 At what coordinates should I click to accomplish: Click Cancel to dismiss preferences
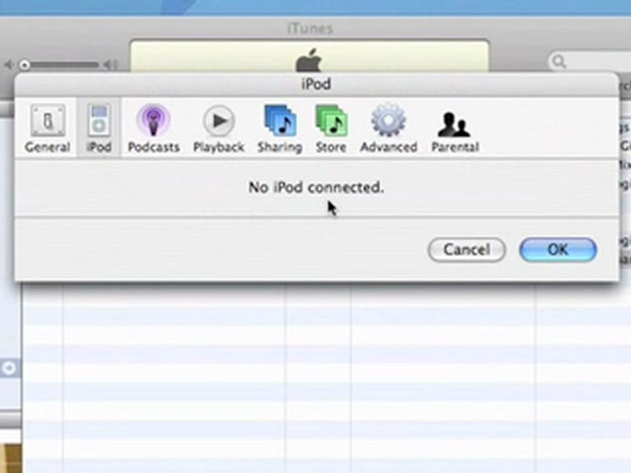pos(467,250)
